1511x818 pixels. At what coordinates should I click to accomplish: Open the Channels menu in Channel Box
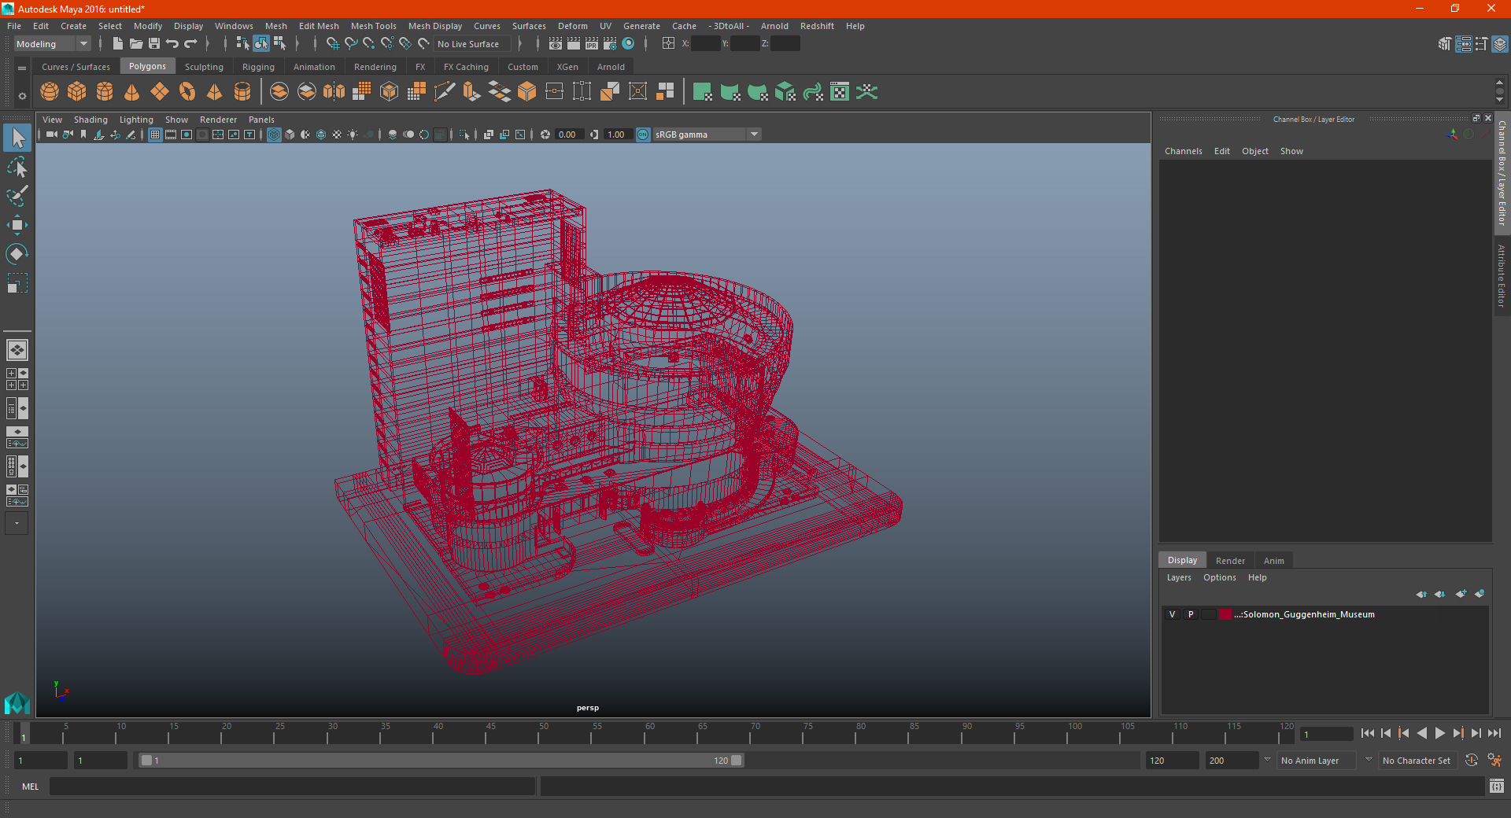pyautogui.click(x=1183, y=151)
